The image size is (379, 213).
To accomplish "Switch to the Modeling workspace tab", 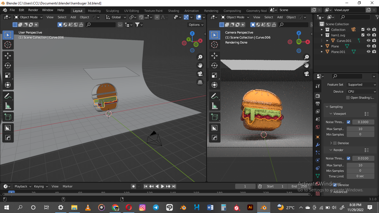I will [x=94, y=11].
